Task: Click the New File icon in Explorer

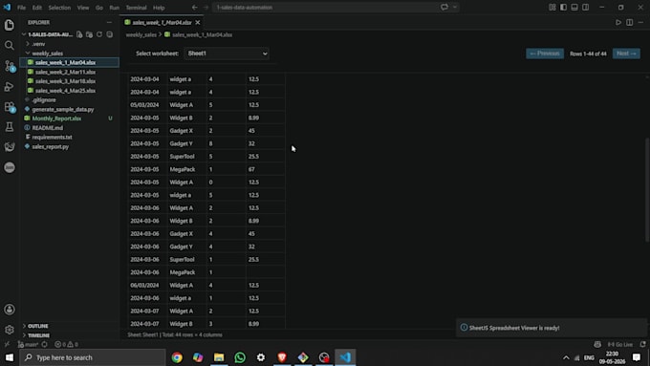Action: click(x=79, y=34)
